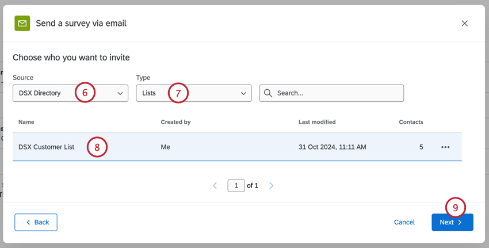Image resolution: width=489 pixels, height=248 pixels.
Task: Sort by the Contacts column header
Action: coord(411,122)
